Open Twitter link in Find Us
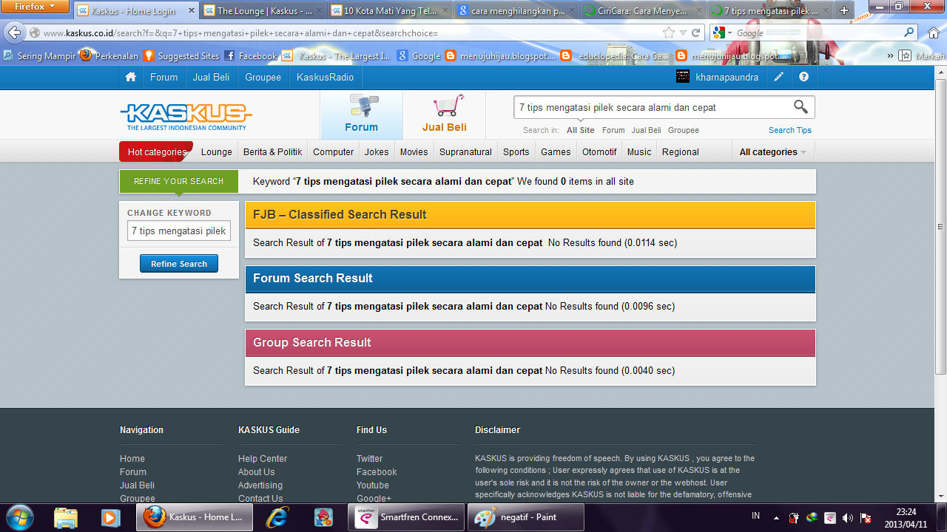The image size is (947, 532). pos(370,459)
